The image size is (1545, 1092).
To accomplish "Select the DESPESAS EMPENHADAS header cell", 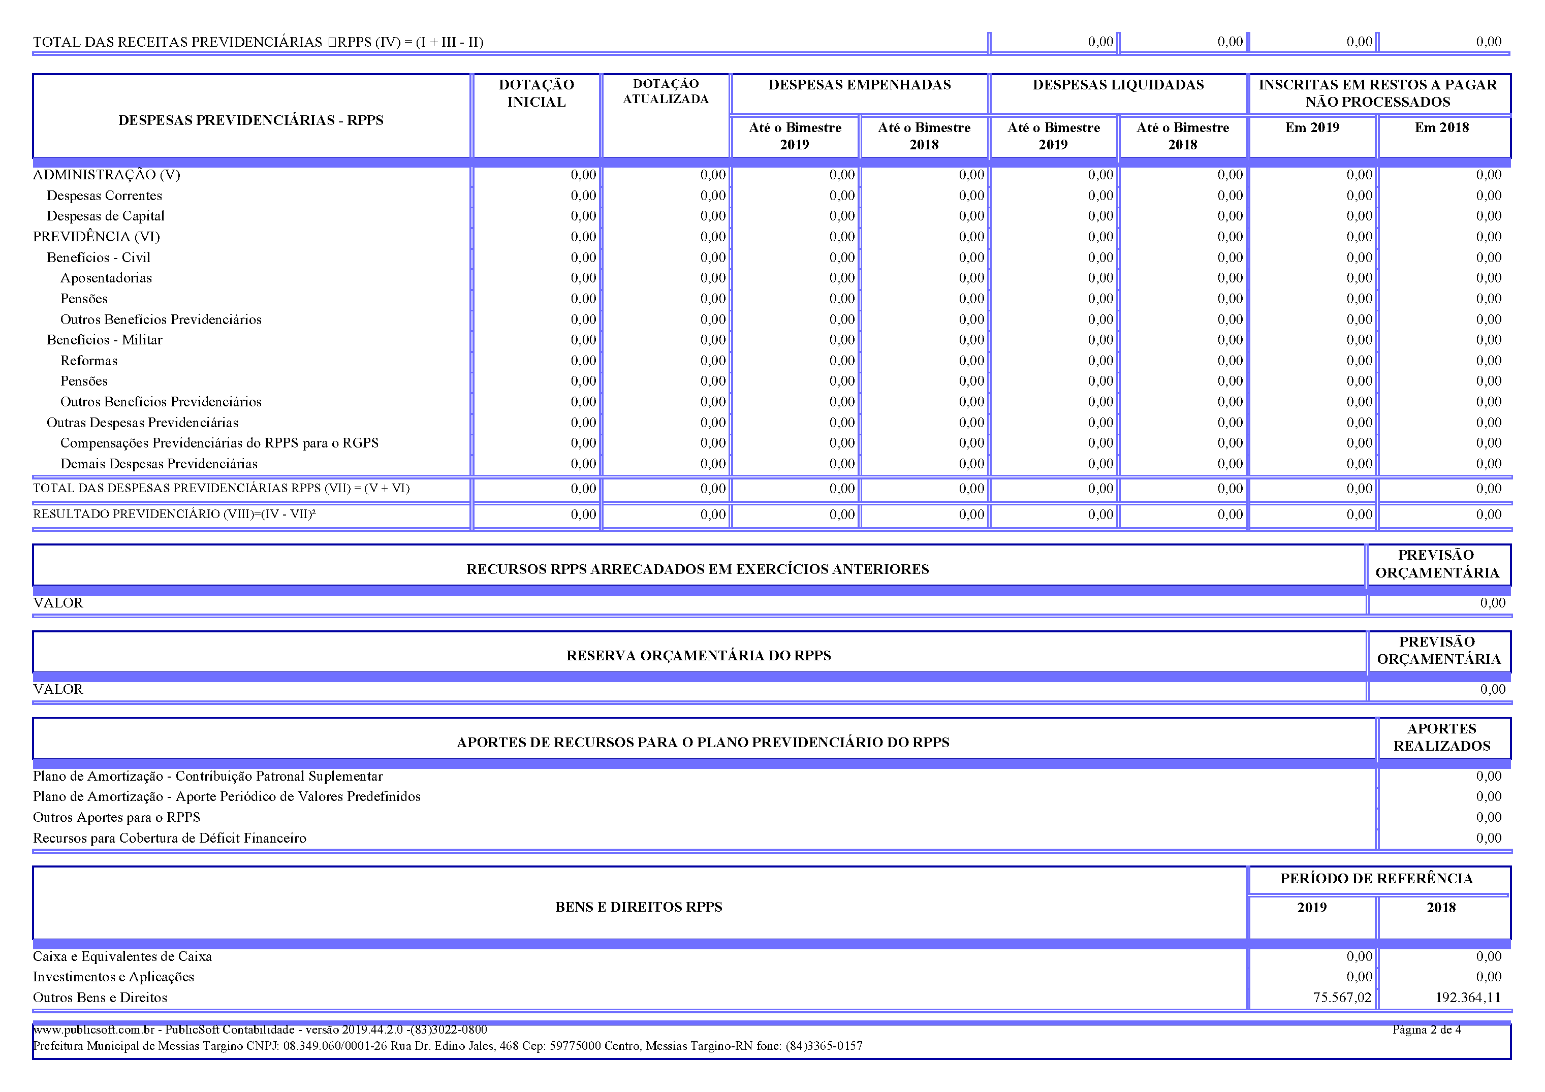I will (859, 85).
